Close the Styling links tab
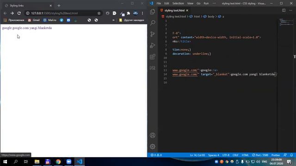 click(50, 6)
